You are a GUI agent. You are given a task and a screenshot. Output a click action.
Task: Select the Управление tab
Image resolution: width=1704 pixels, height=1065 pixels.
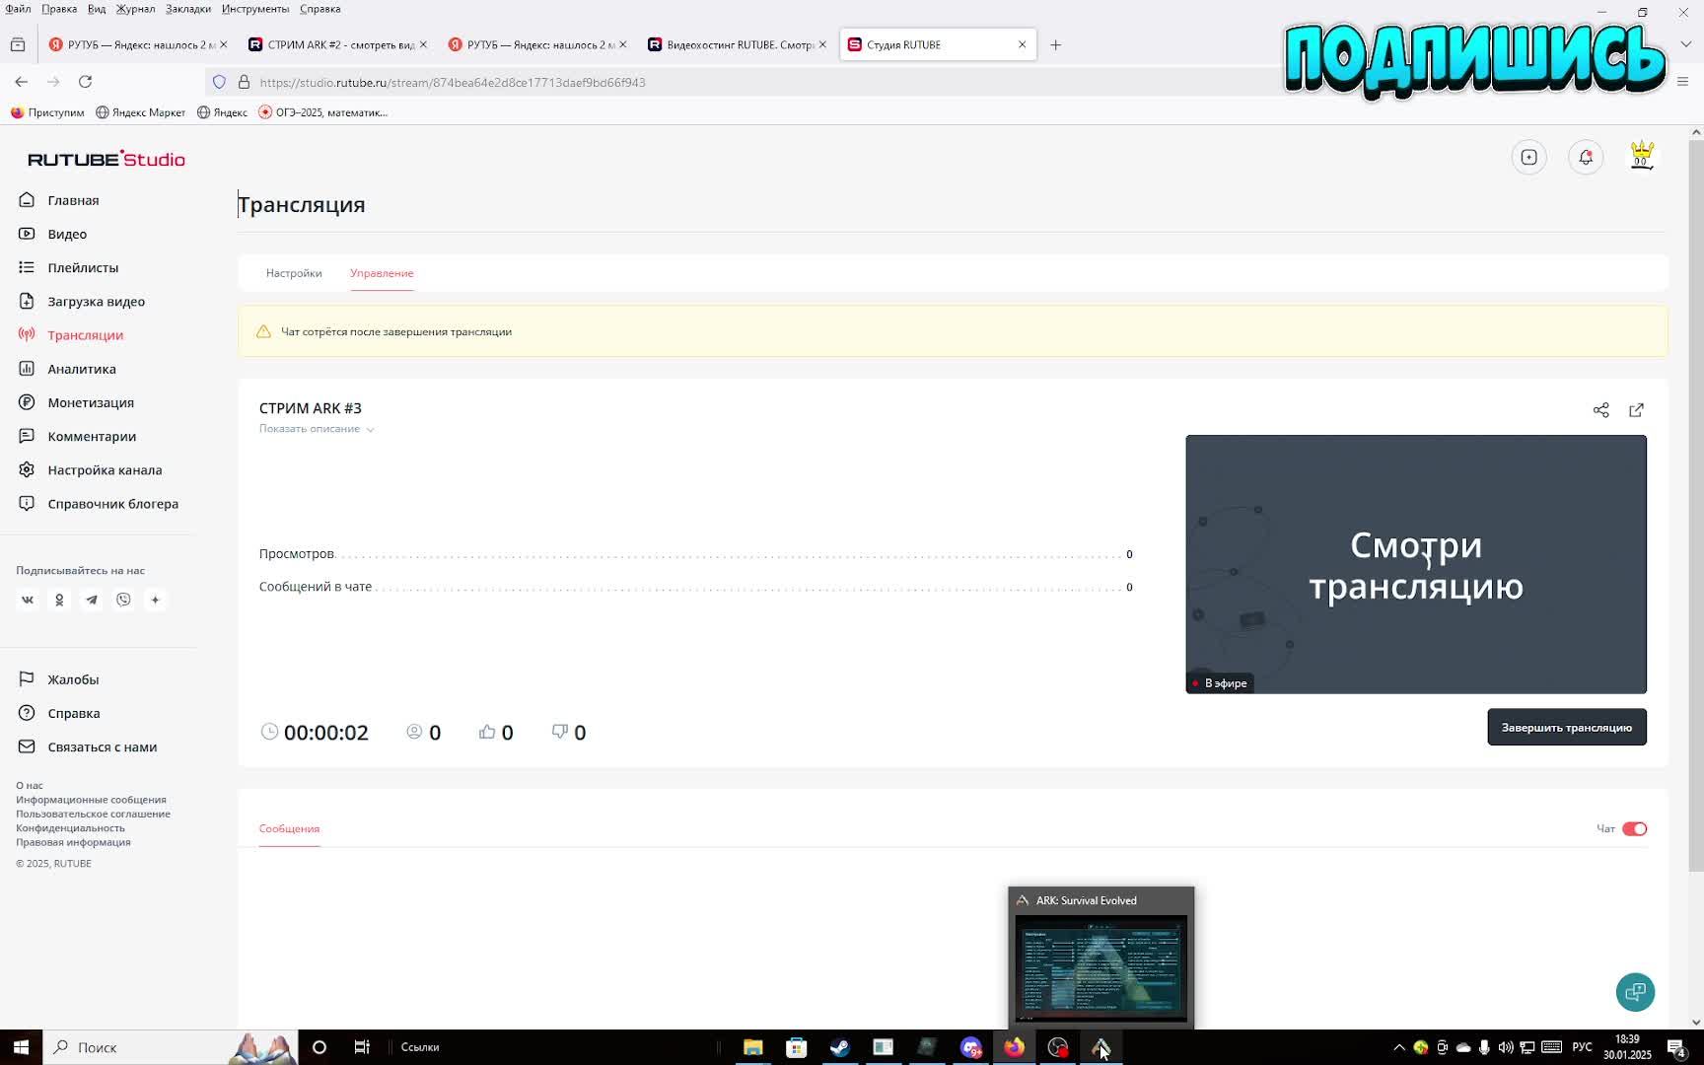[382, 273]
